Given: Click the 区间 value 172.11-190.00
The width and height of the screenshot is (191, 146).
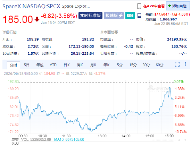Looking at the screenshot, I should click(81, 46).
